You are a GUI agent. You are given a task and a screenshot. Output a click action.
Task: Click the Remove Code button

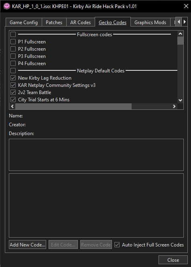[x=96, y=244]
